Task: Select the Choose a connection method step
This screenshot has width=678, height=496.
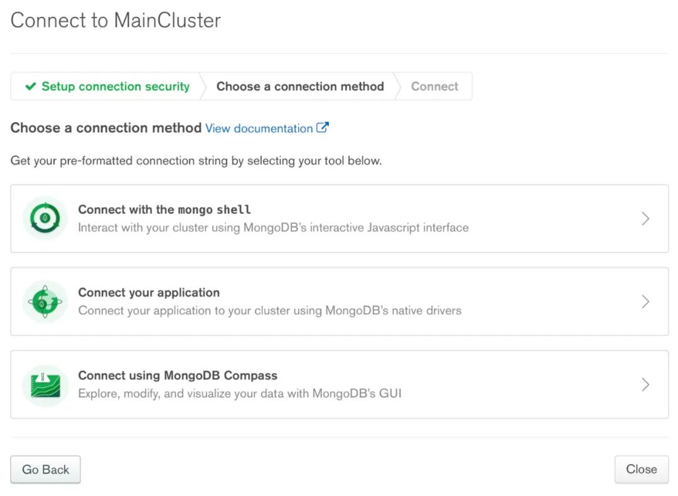Action: pyautogui.click(x=300, y=87)
